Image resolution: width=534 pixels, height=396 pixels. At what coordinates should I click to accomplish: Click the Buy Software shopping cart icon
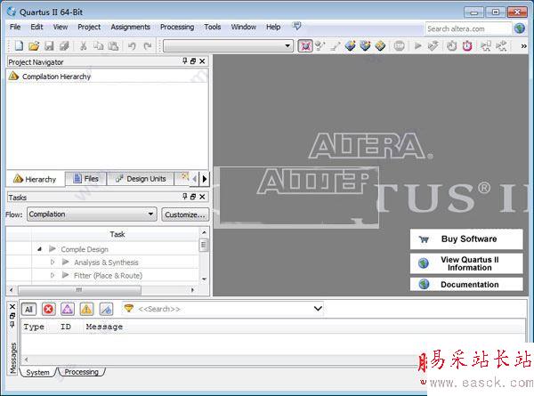click(x=424, y=239)
